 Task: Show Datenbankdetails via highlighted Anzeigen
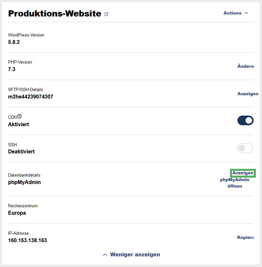[243, 173]
